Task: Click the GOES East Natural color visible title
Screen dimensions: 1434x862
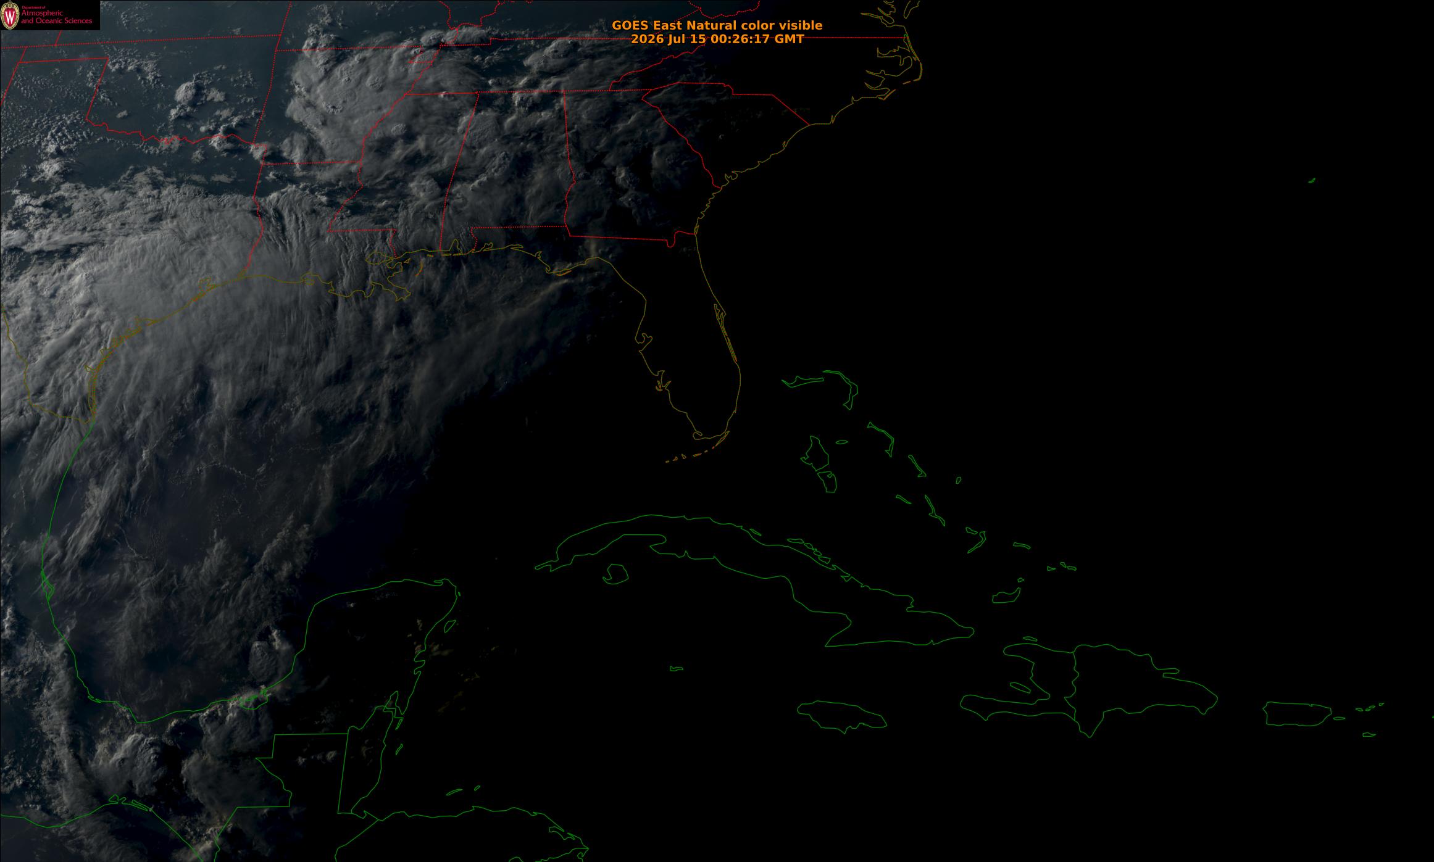Action: point(717,25)
